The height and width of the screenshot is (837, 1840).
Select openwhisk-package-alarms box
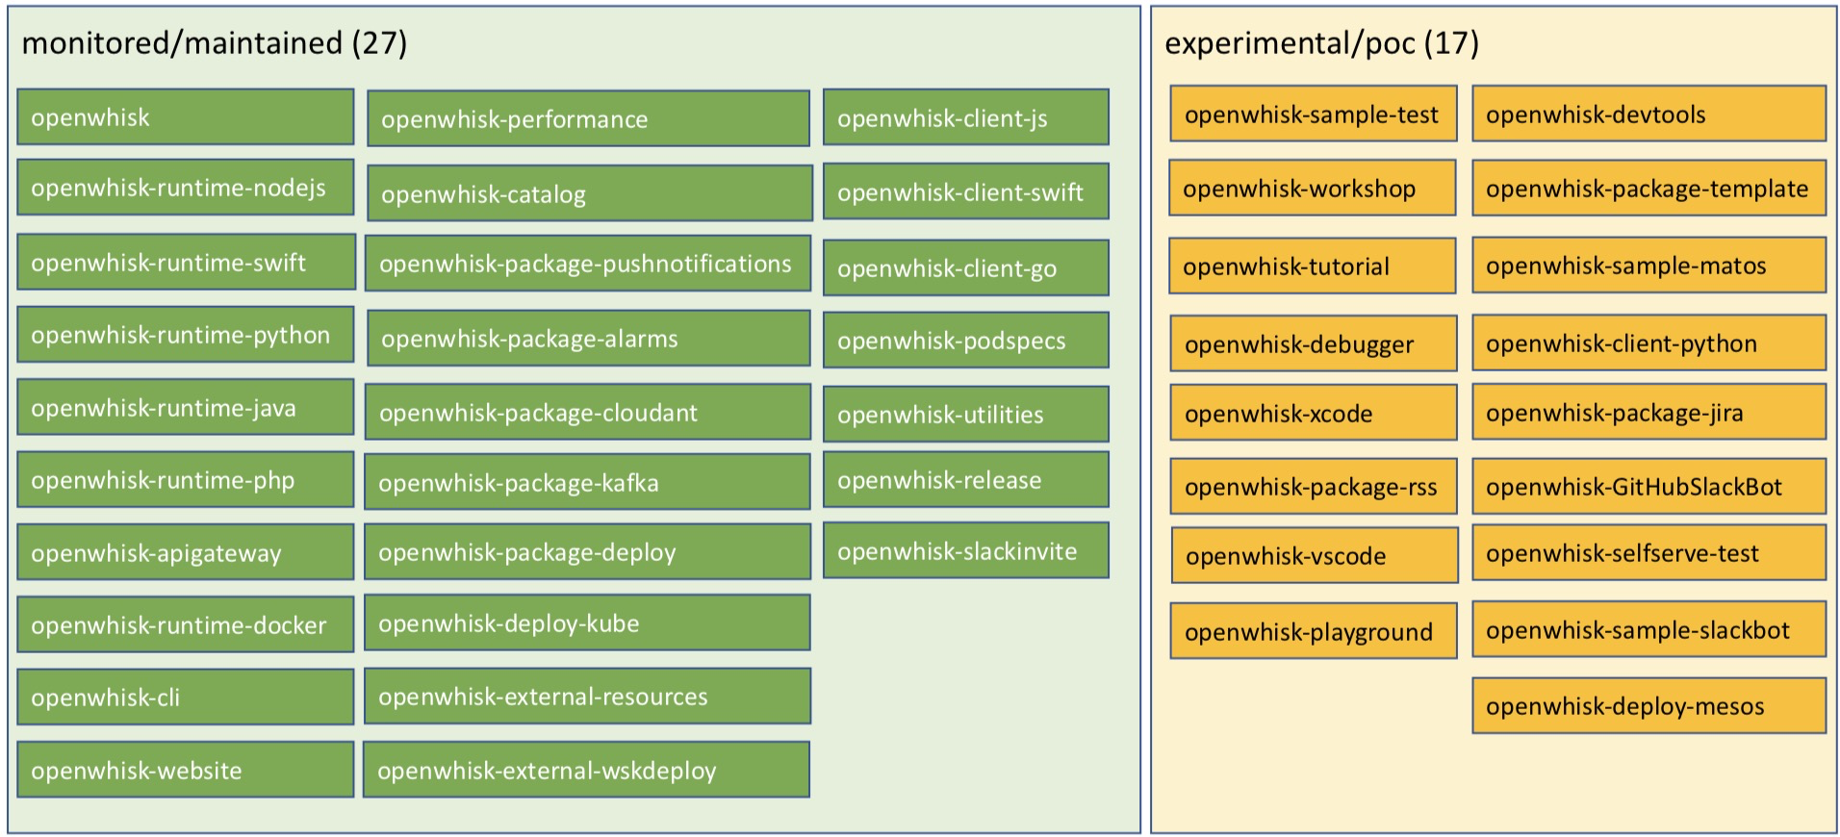coord(588,339)
